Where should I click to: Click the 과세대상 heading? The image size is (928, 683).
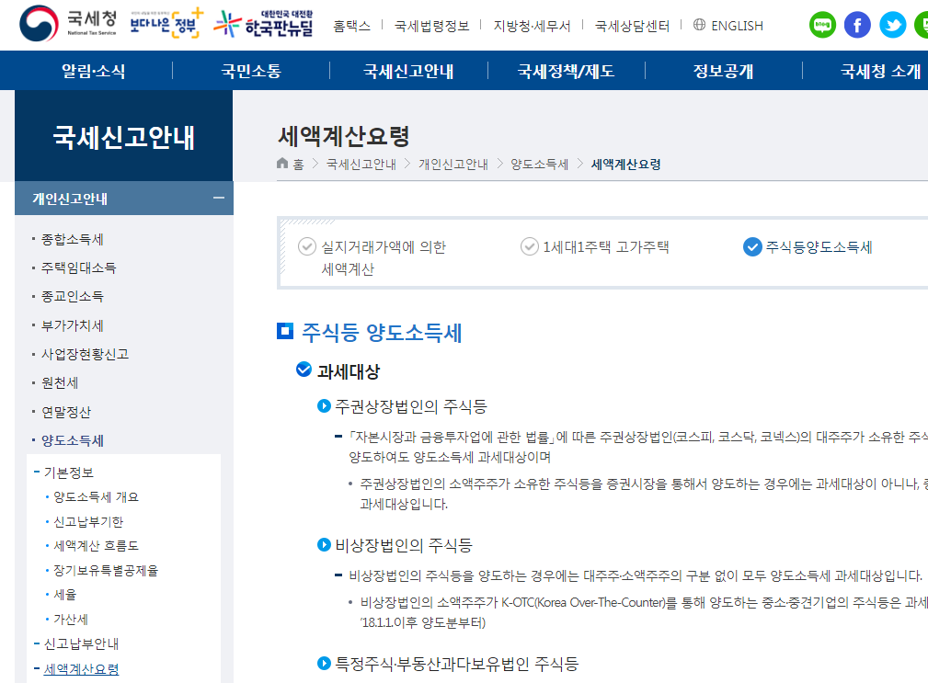click(348, 371)
